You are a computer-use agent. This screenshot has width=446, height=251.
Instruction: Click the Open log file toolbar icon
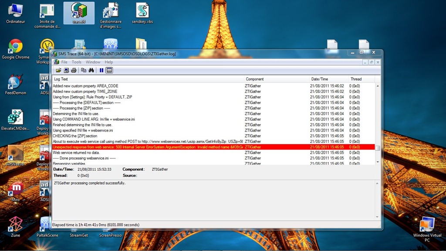click(x=59, y=70)
